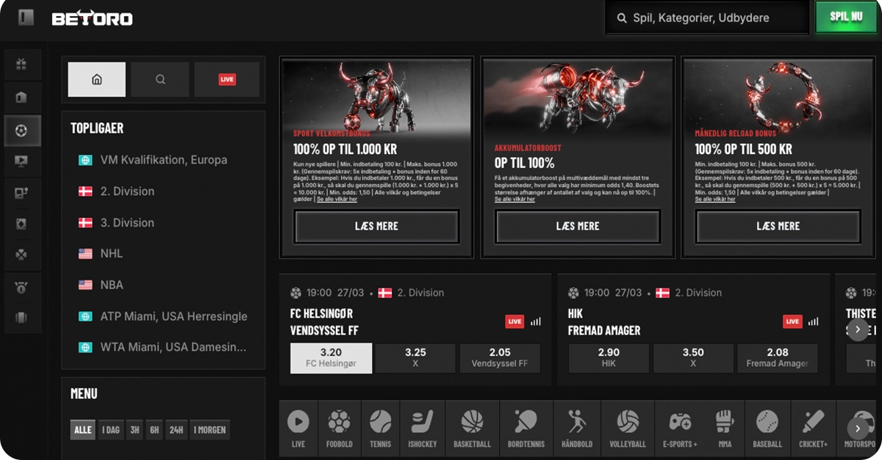The height and width of the screenshot is (460, 882).
Task: Select odds 3.20 FC Helsingør
Action: 331,358
